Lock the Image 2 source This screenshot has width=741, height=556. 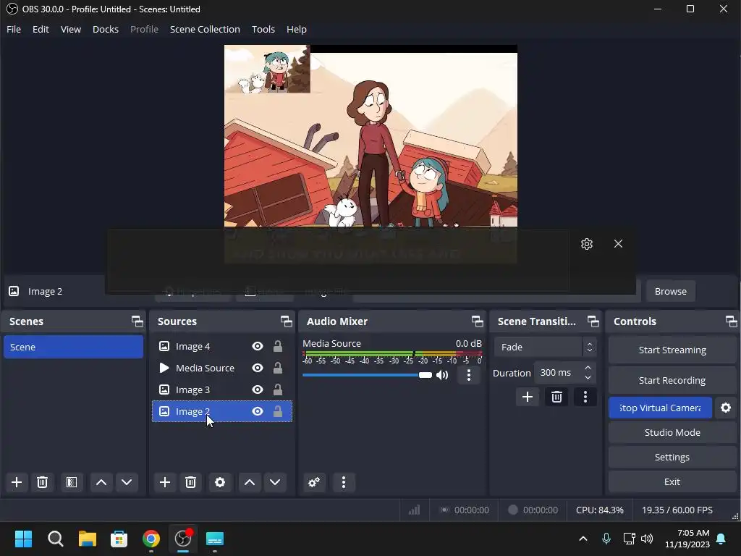[278, 411]
